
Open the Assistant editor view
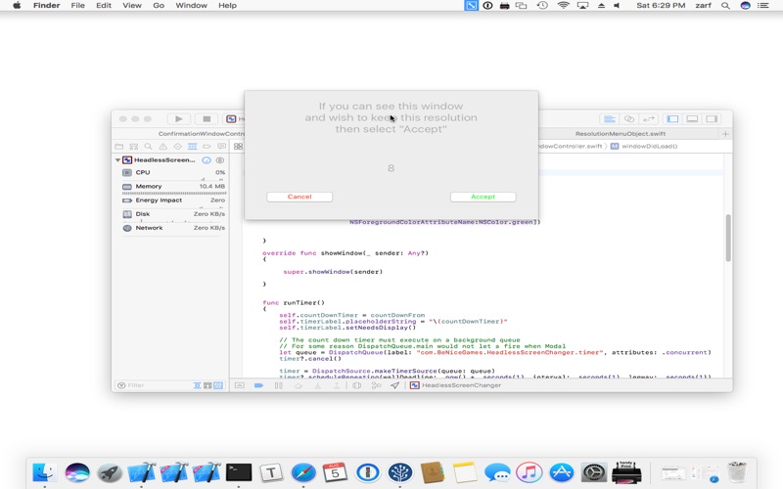click(629, 119)
